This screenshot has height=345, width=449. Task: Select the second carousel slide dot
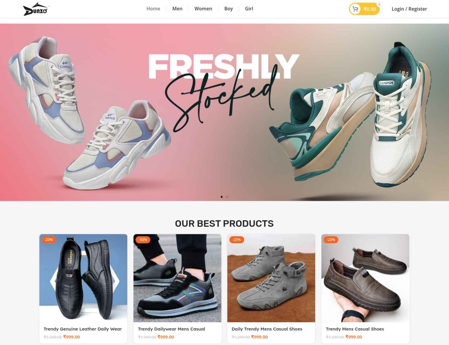(227, 197)
